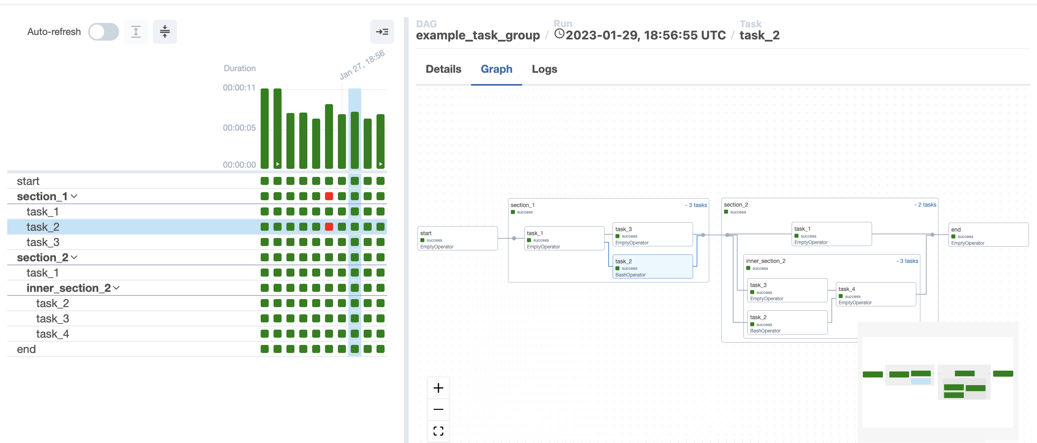The width and height of the screenshot is (1037, 443).
Task: Click the triangle marker on the first duration bar
Action: [x=278, y=164]
